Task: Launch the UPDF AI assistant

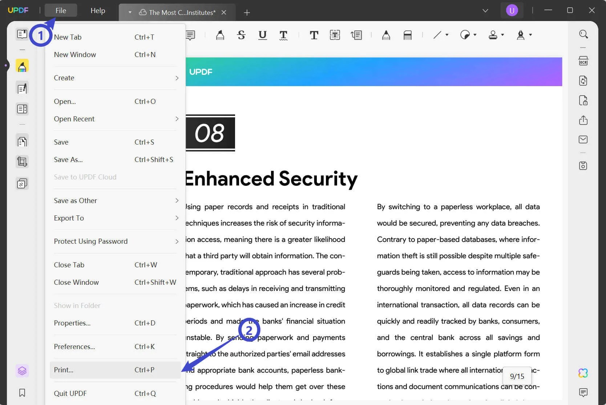Action: pyautogui.click(x=583, y=373)
